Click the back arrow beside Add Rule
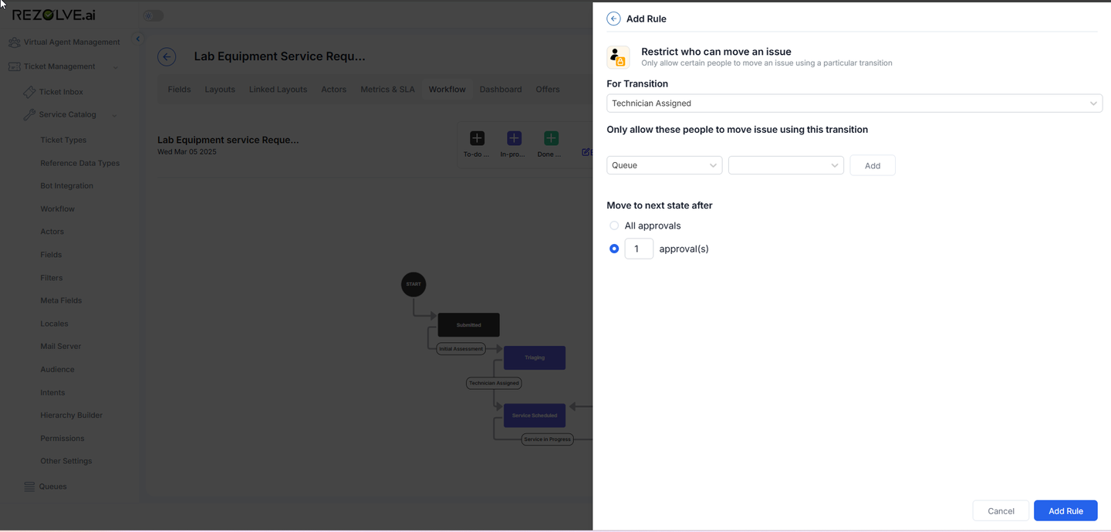Image resolution: width=1111 pixels, height=532 pixels. tap(613, 19)
